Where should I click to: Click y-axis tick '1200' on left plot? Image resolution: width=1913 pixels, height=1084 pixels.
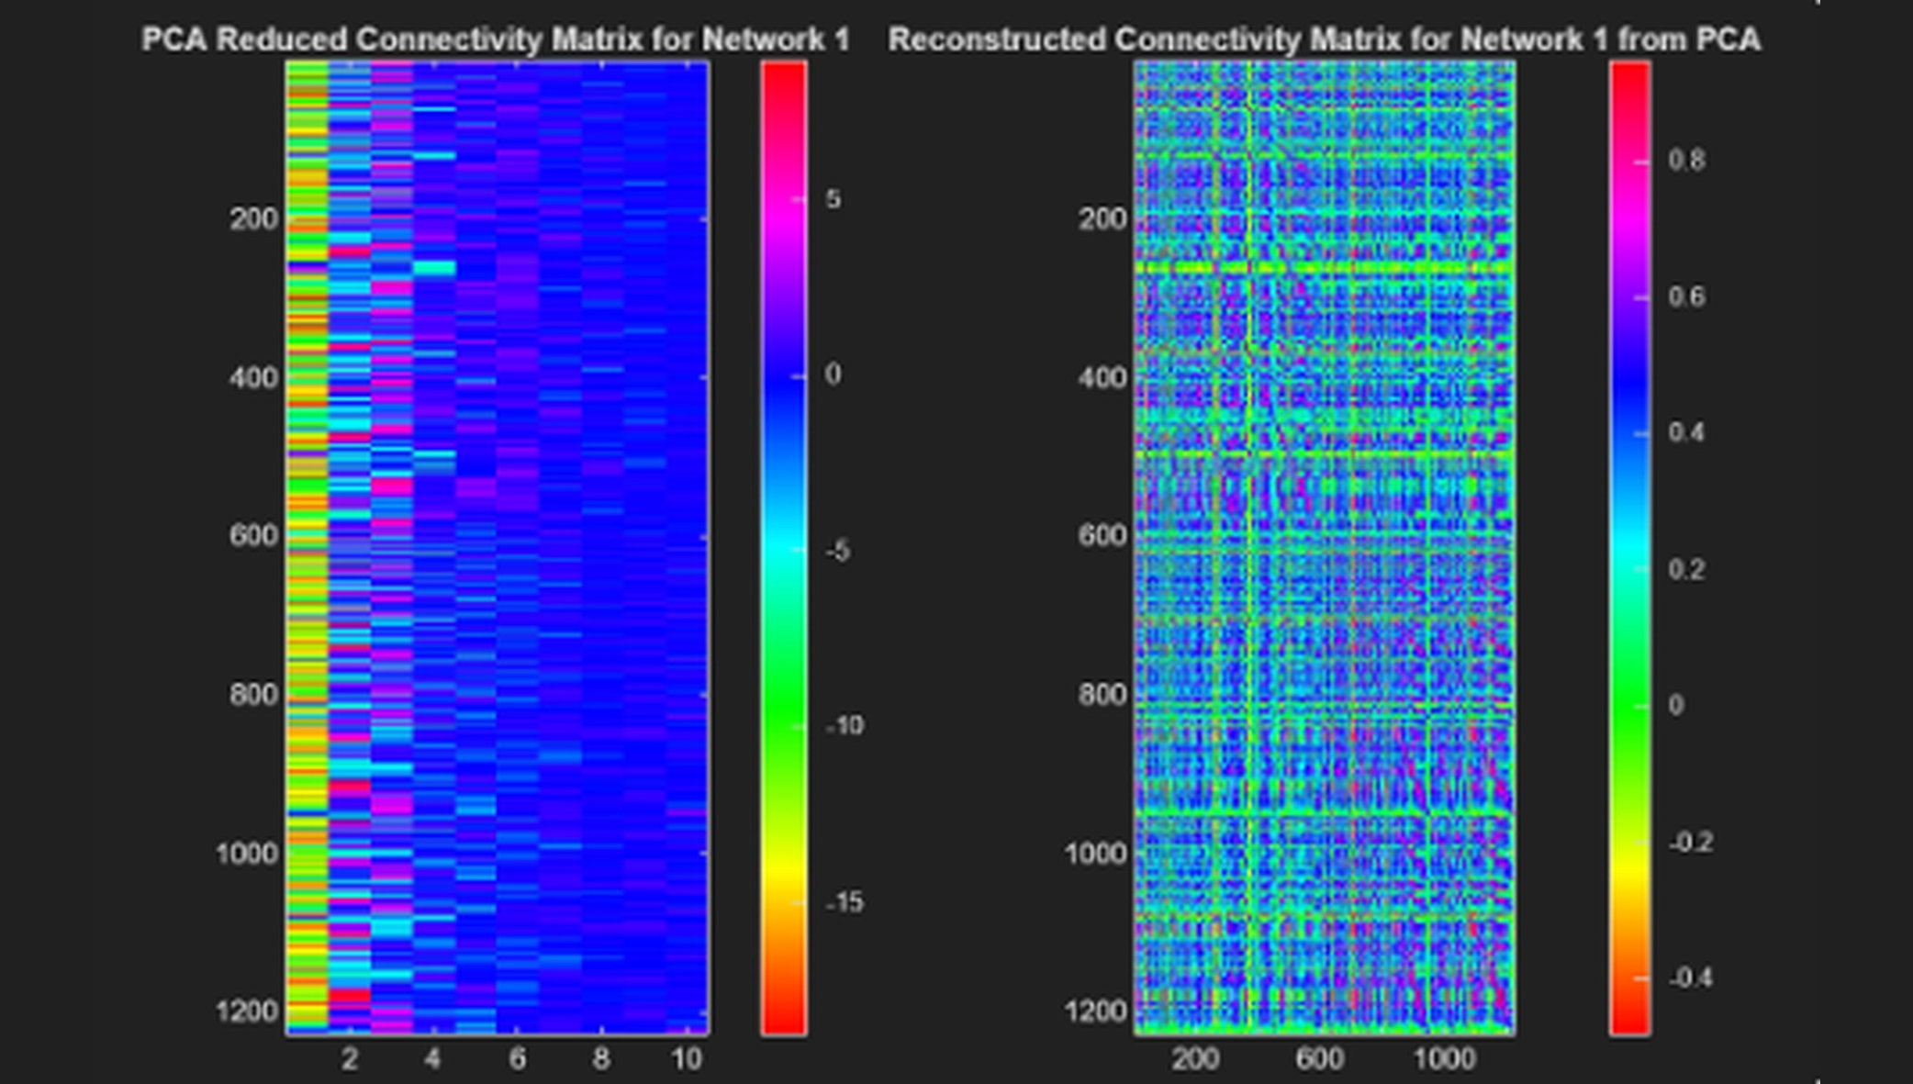[247, 1011]
